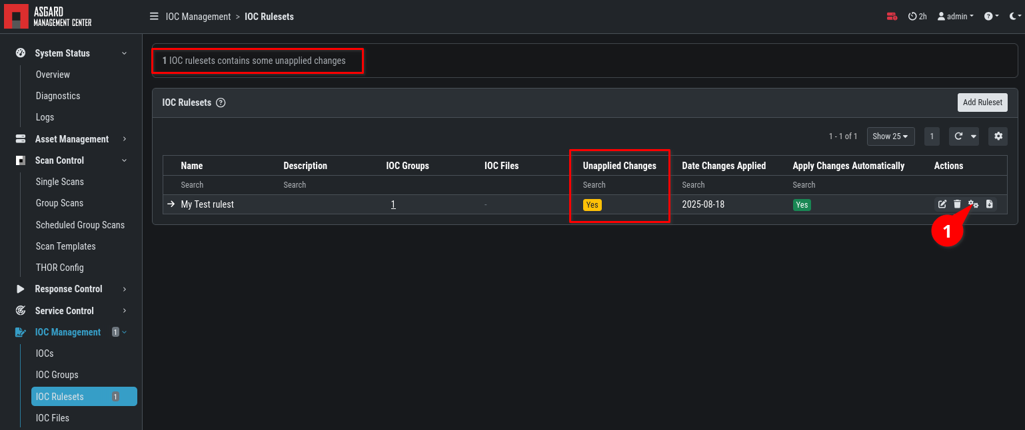Go to Scheduled Group Scans
This screenshot has height=430, width=1025.
click(x=80, y=225)
